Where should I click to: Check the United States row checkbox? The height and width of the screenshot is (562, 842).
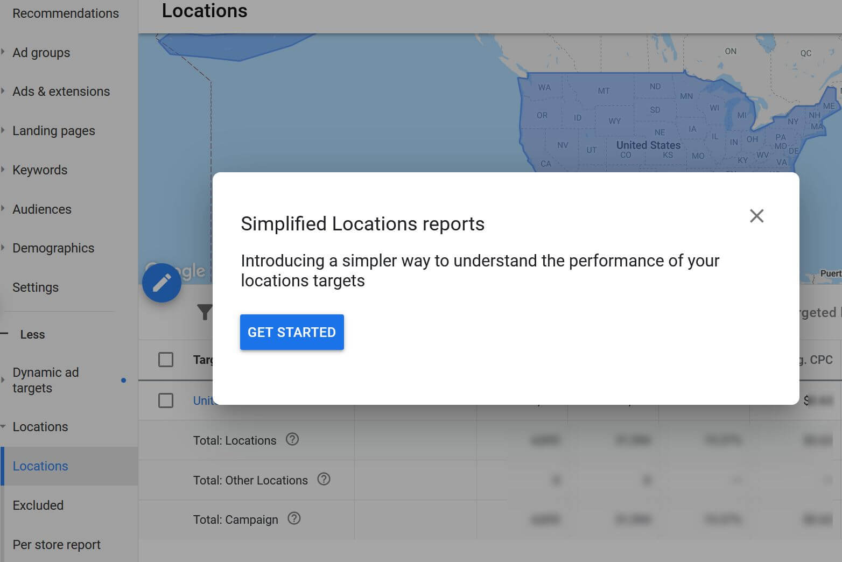[x=166, y=401]
